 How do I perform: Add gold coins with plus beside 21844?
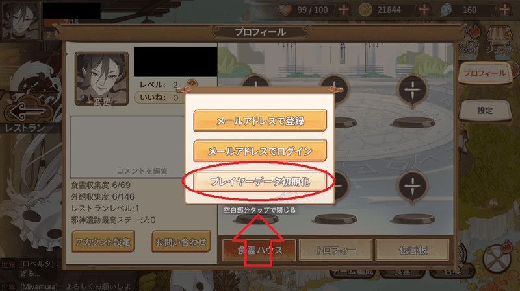(x=424, y=10)
